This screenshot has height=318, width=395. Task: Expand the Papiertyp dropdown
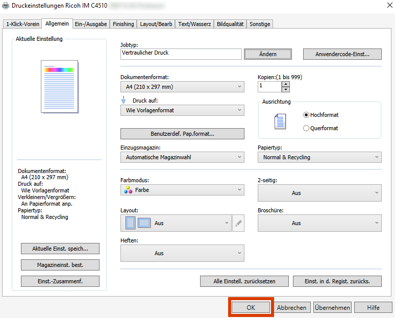click(319, 157)
